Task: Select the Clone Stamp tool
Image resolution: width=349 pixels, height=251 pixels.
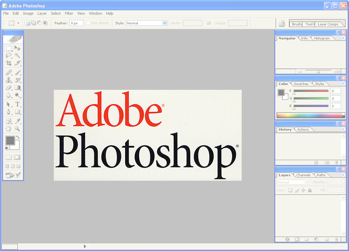Action: 9,80
